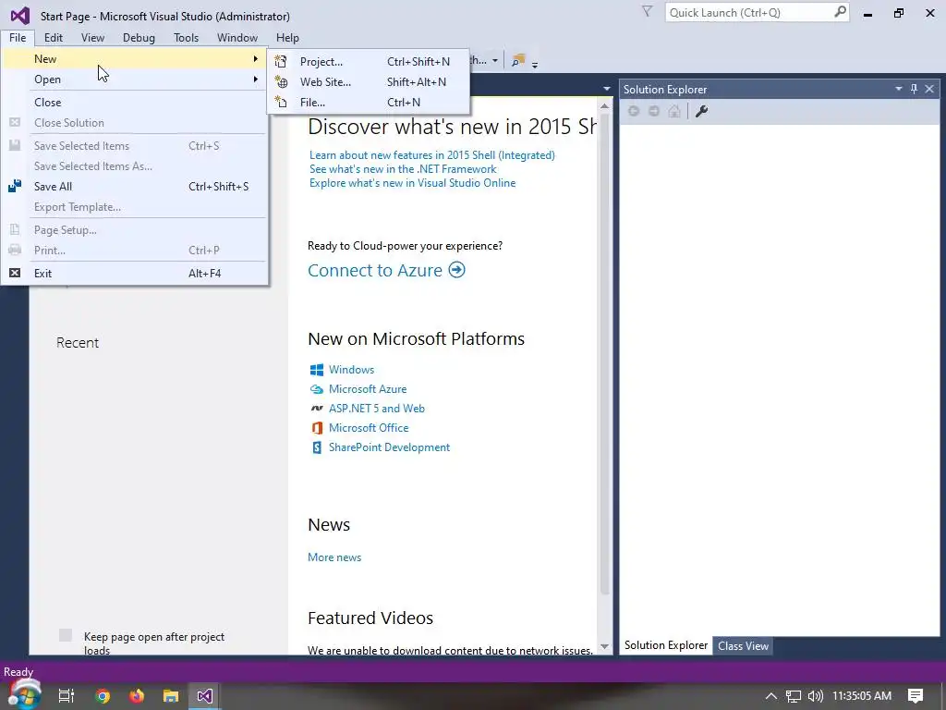Click the Connect to Azure arrow circle icon
The height and width of the screenshot is (710, 946).
(456, 270)
